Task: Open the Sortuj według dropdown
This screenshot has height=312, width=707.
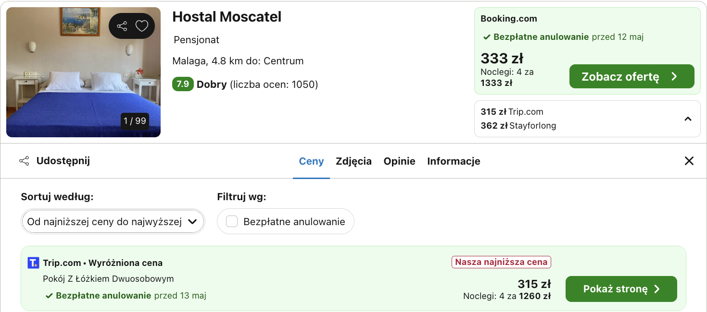Action: click(x=113, y=221)
